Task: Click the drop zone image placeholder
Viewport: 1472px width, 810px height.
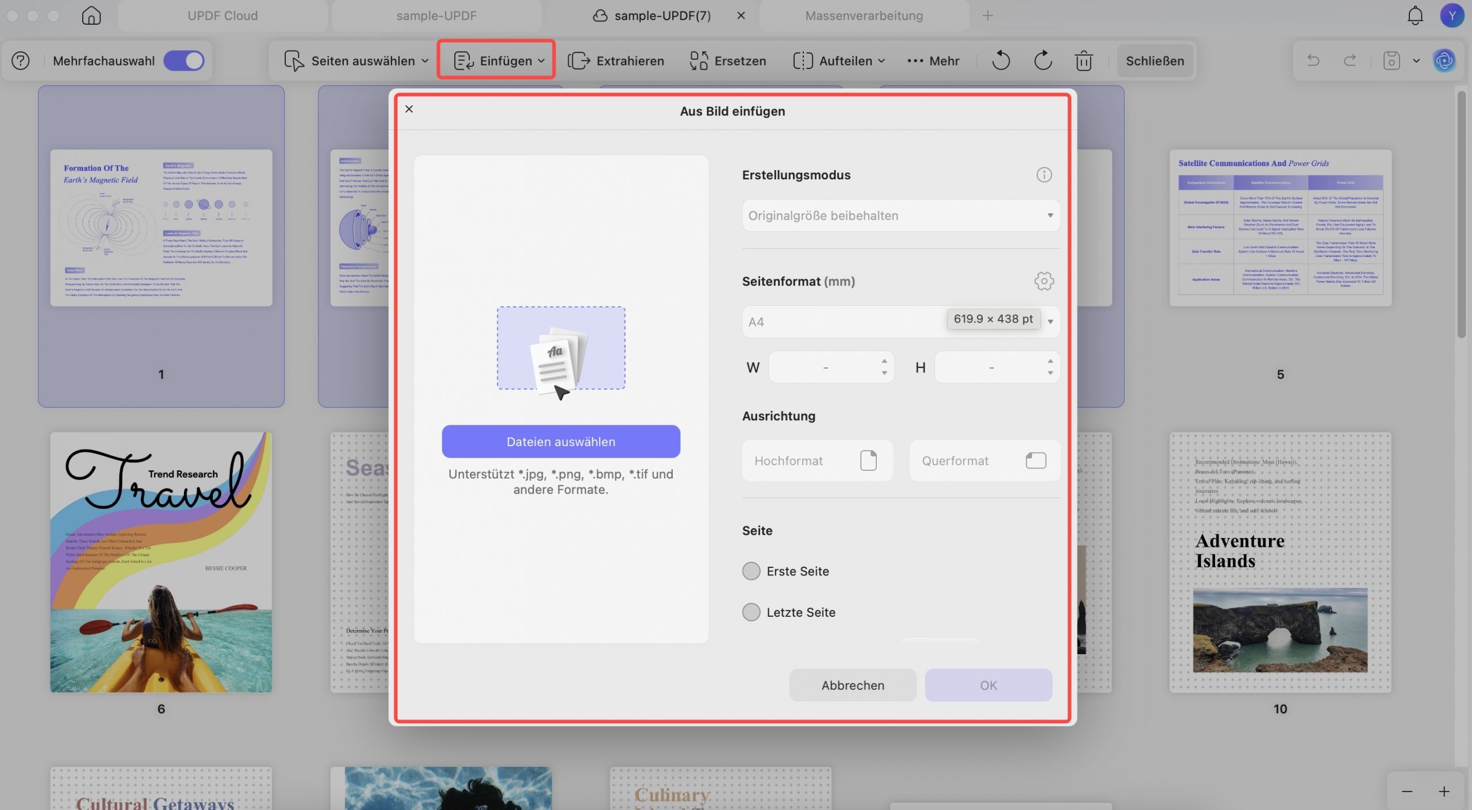Action: pos(561,348)
